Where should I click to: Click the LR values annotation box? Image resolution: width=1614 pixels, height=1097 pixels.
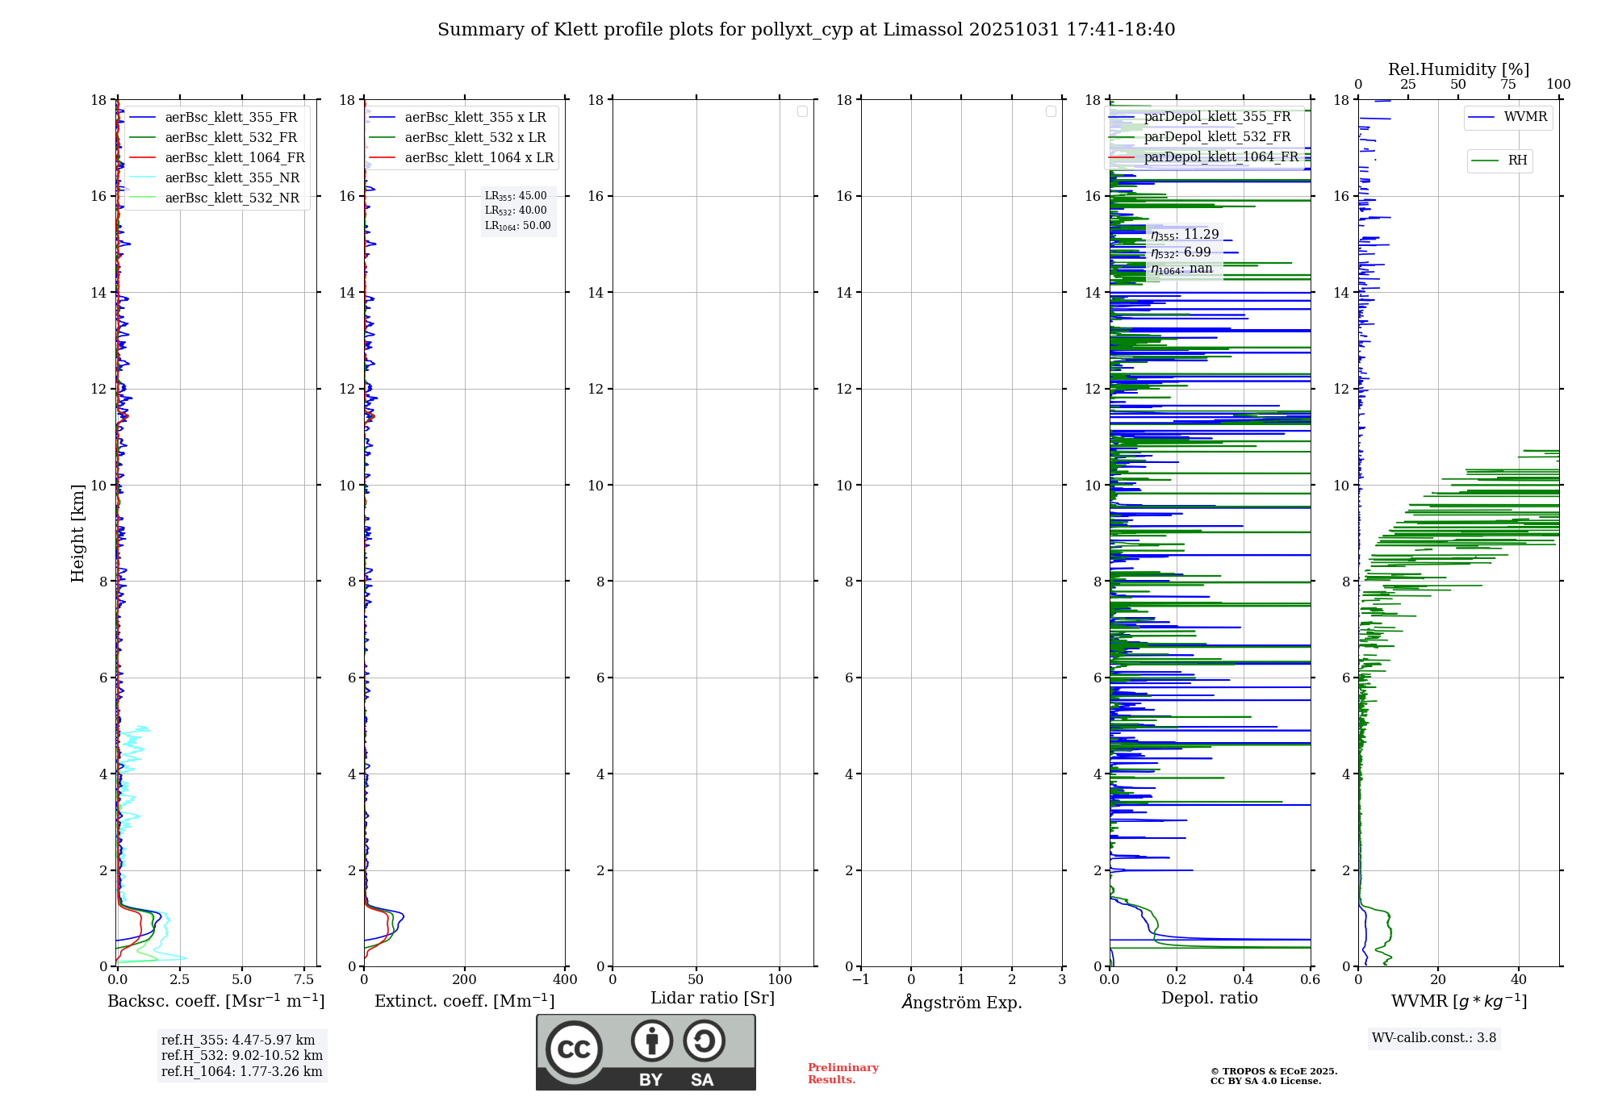click(518, 211)
